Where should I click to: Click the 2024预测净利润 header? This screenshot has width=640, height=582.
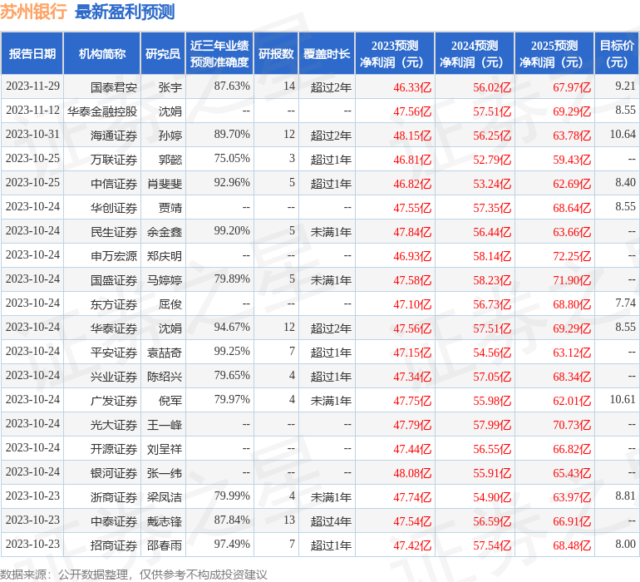coord(475,53)
